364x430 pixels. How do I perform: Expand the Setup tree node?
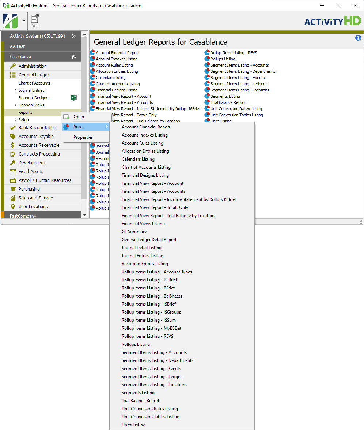point(15,120)
